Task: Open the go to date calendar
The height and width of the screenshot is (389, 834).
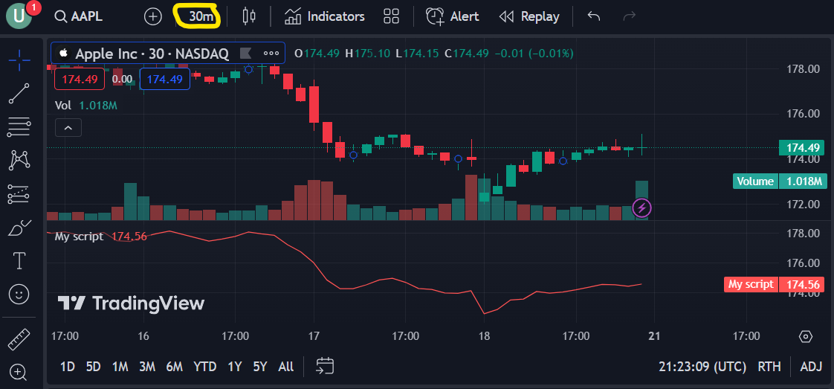Action: pyautogui.click(x=325, y=366)
